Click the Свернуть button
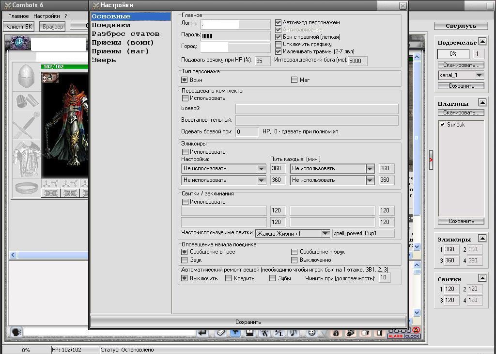This screenshot has height=354, width=496. click(x=461, y=26)
